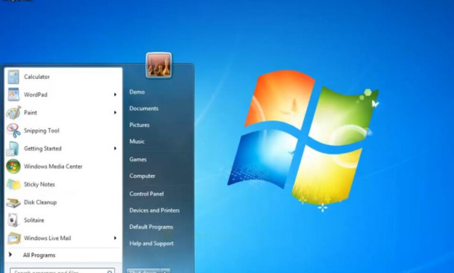Open Music library
454x273 pixels.
(137, 141)
